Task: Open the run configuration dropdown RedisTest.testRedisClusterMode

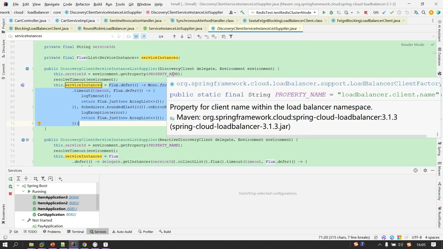Action: [x=283, y=12]
